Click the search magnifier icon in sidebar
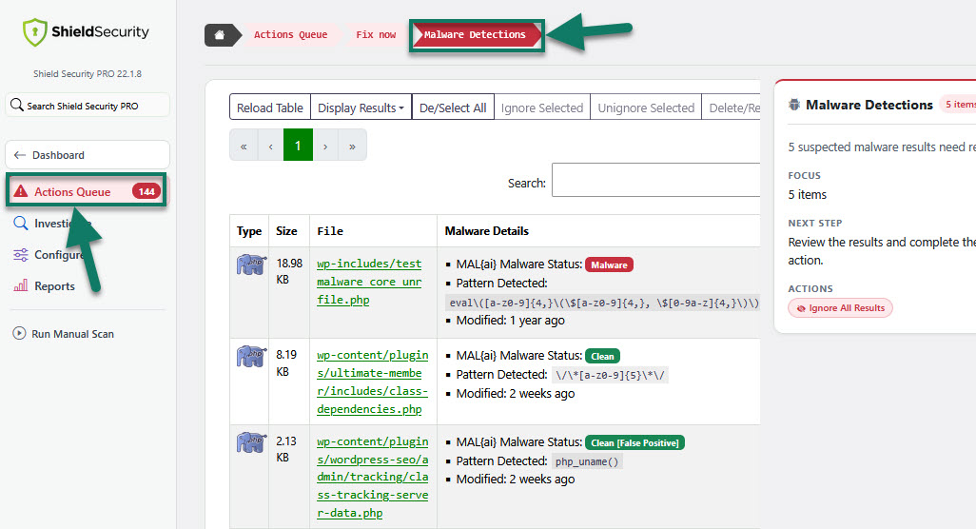Screen dimensions: 976x529 (17, 106)
